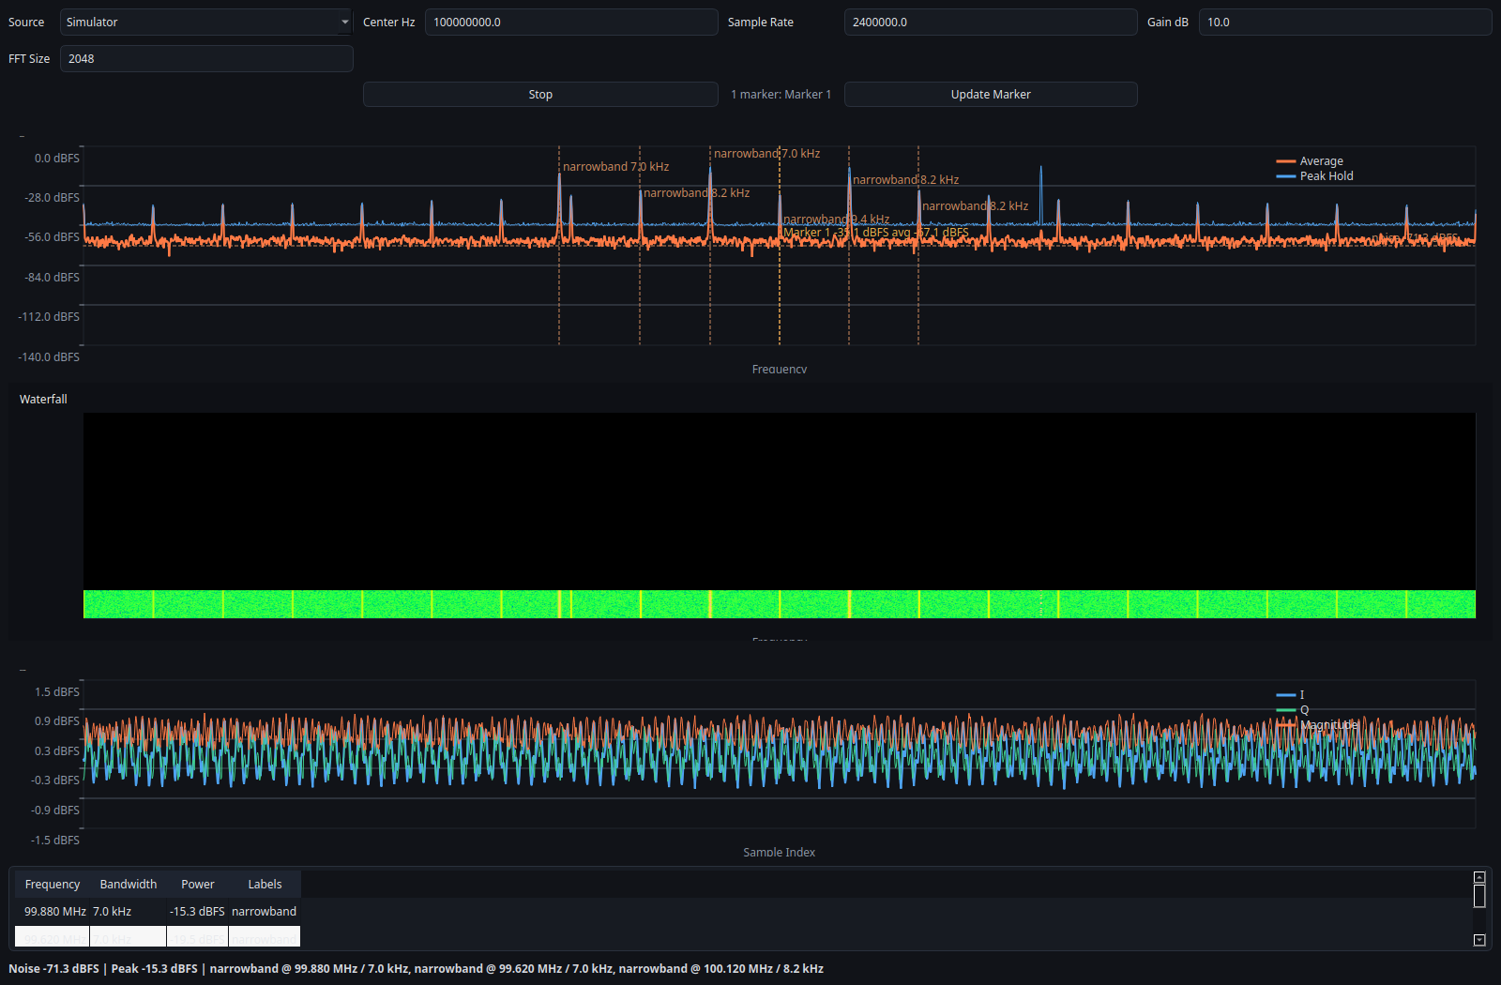This screenshot has height=985, width=1501.
Task: Click the Magnitude legend icon
Action: coord(1284,725)
